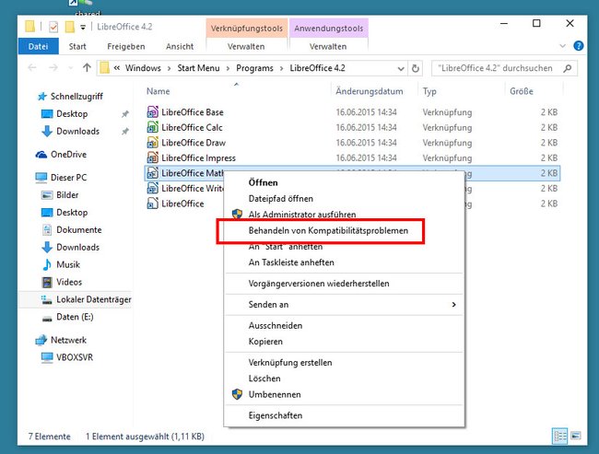Expand the Senden an submenu
Viewport: 599px width, 454px height.
pos(453,304)
